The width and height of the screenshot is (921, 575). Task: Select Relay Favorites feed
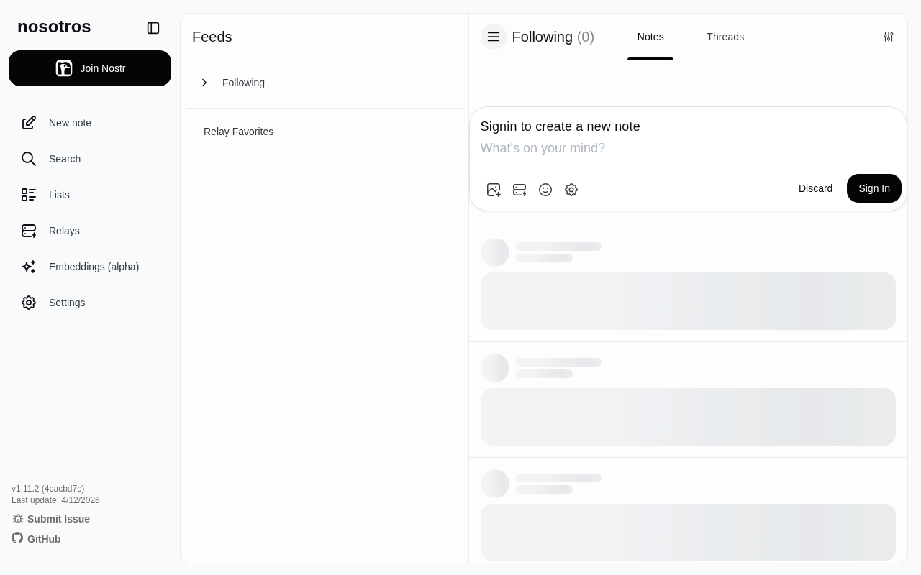238,132
